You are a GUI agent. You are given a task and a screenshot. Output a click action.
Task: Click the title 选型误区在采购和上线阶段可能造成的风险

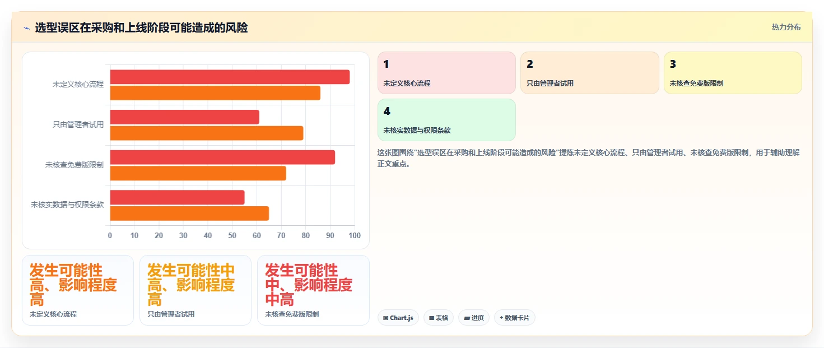[x=141, y=27]
